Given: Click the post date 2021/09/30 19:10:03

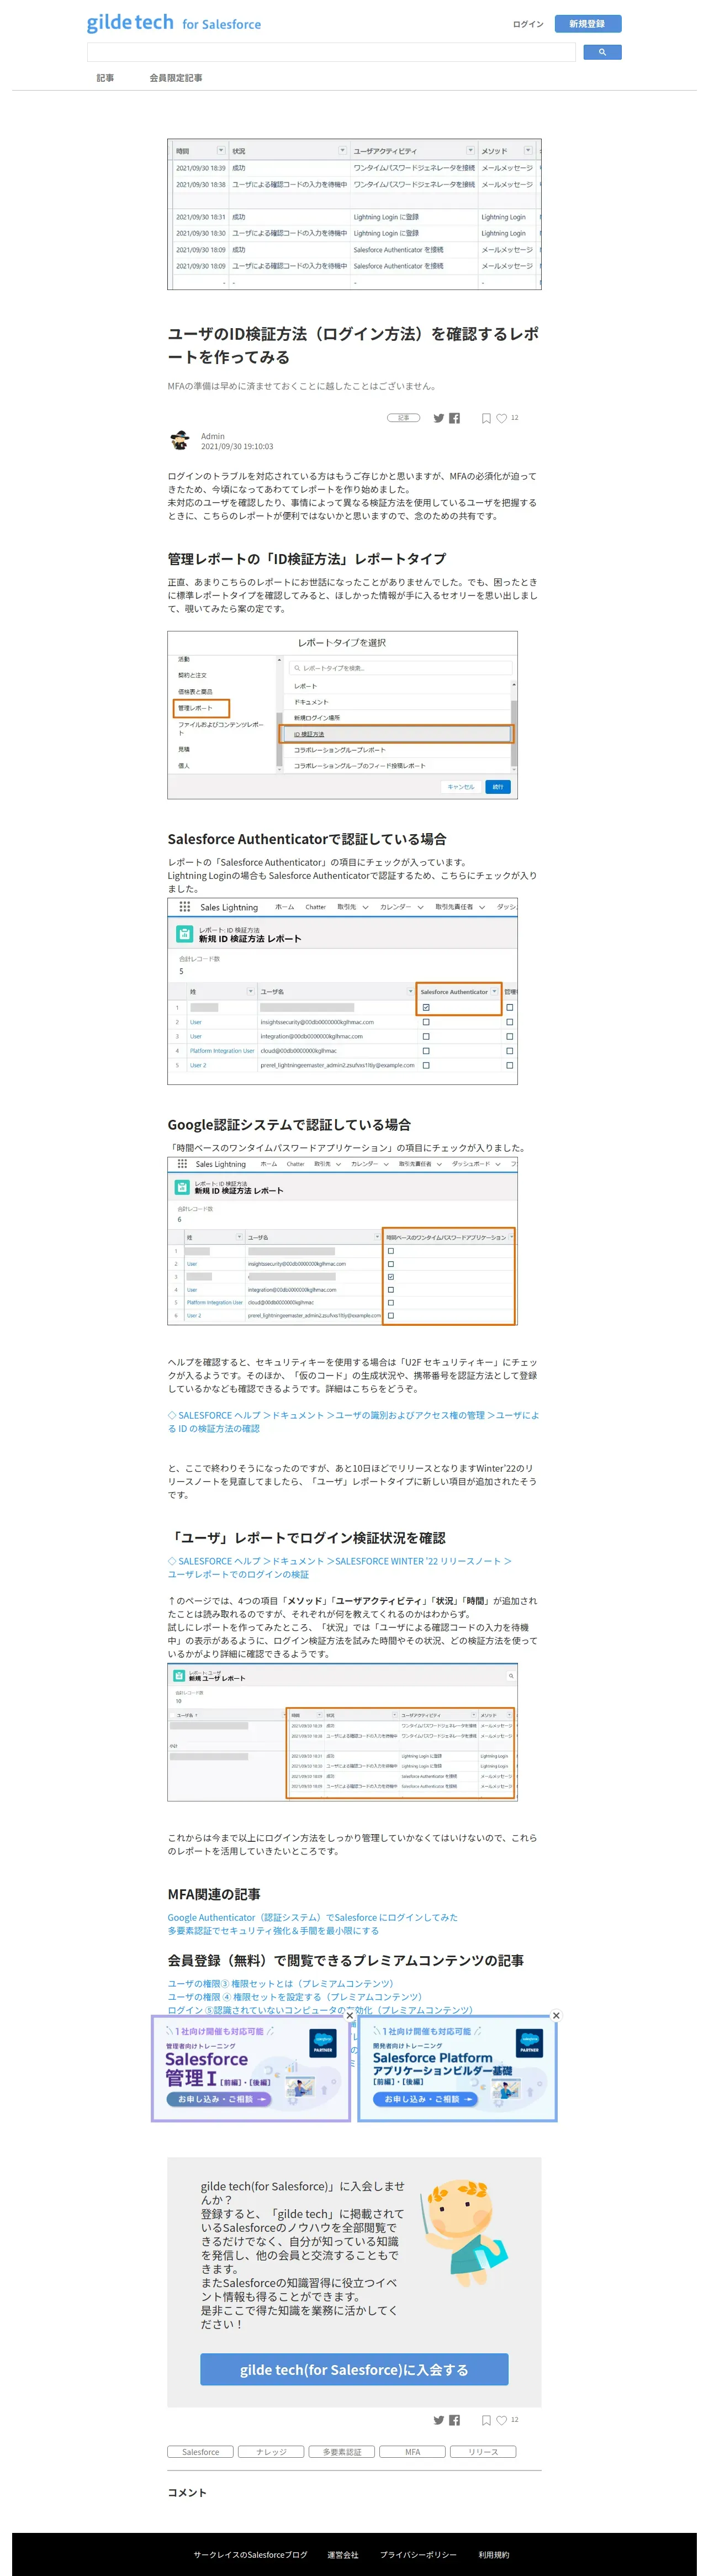Looking at the screenshot, I should point(237,446).
